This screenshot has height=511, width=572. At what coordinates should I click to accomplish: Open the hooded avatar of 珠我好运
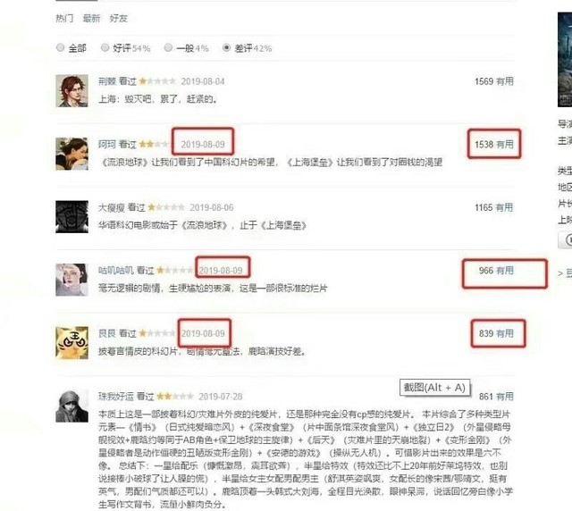coord(71,406)
